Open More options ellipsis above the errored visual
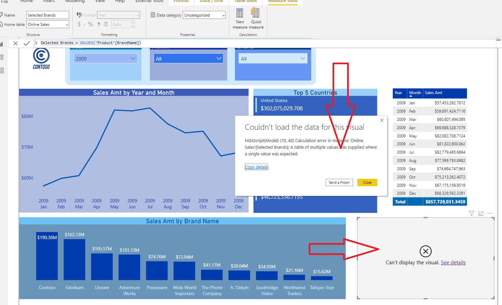The image size is (502, 305). (490, 213)
